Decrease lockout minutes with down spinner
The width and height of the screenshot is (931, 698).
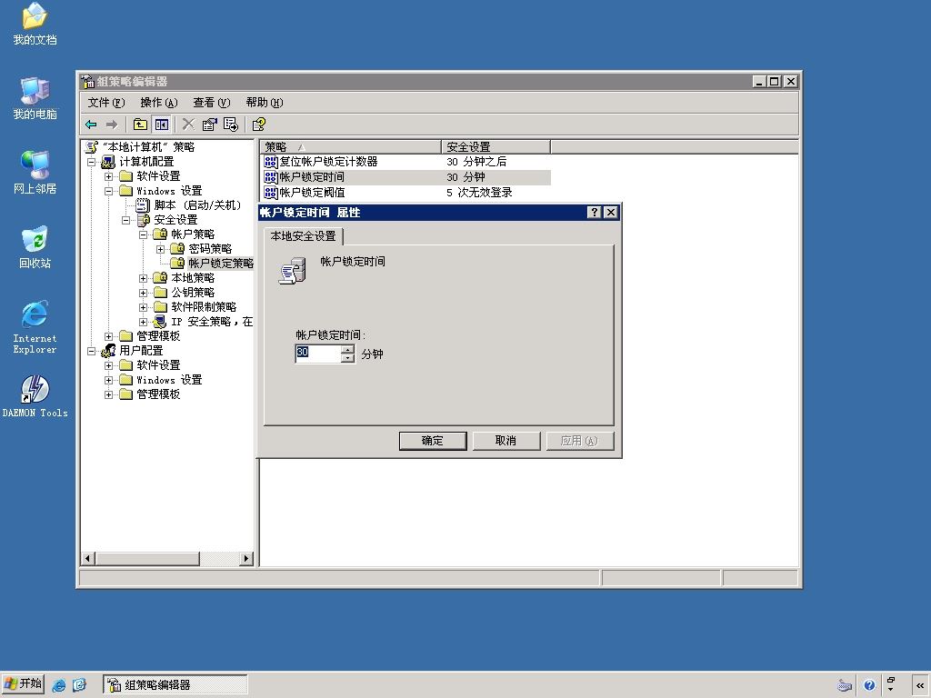(x=348, y=358)
